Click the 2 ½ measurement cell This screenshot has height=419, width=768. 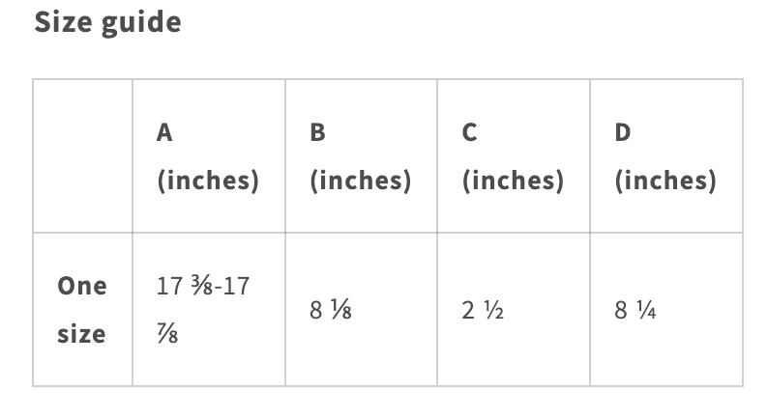(514, 310)
